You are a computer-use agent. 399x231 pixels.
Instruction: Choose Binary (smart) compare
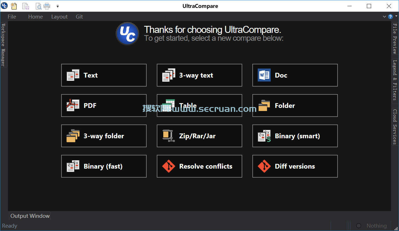[295, 136]
